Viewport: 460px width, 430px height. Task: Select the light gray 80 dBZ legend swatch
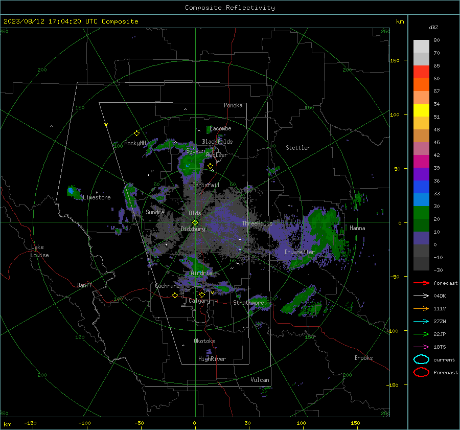(x=421, y=47)
